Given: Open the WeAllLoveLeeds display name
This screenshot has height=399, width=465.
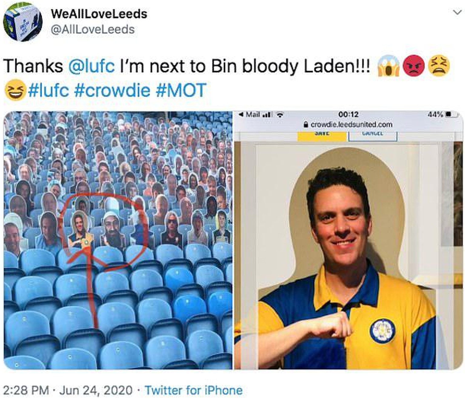Looking at the screenshot, I should pyautogui.click(x=99, y=14).
